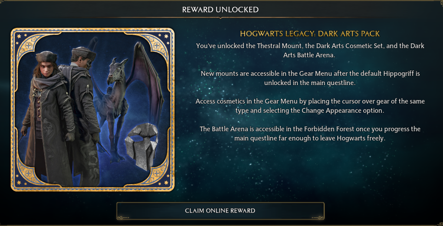Click the Claim Online Reward button
Viewport: 443px width, 226px height.
pos(220,211)
